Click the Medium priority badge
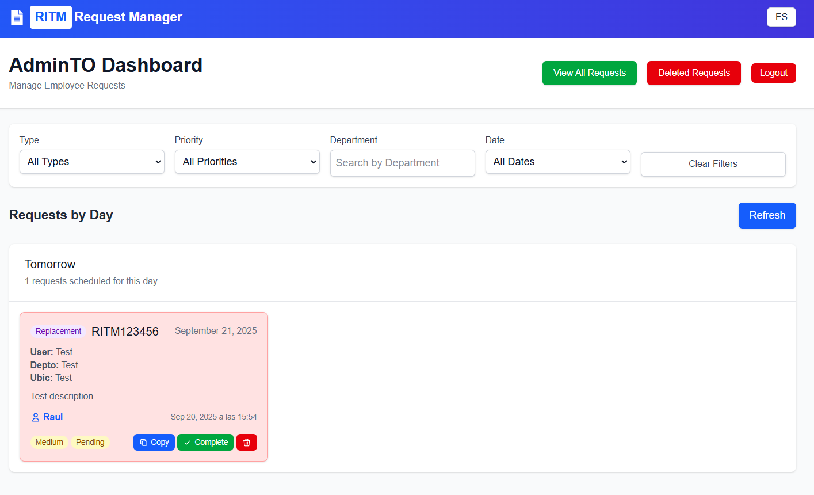The height and width of the screenshot is (495, 814). coord(49,442)
